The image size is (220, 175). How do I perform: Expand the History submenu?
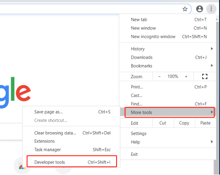click(167, 49)
